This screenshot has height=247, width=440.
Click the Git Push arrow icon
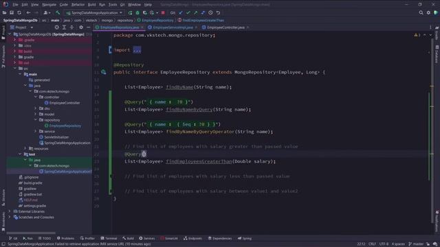(x=195, y=12)
